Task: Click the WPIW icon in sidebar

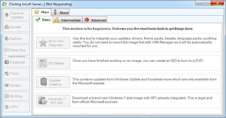Action: 7,107
